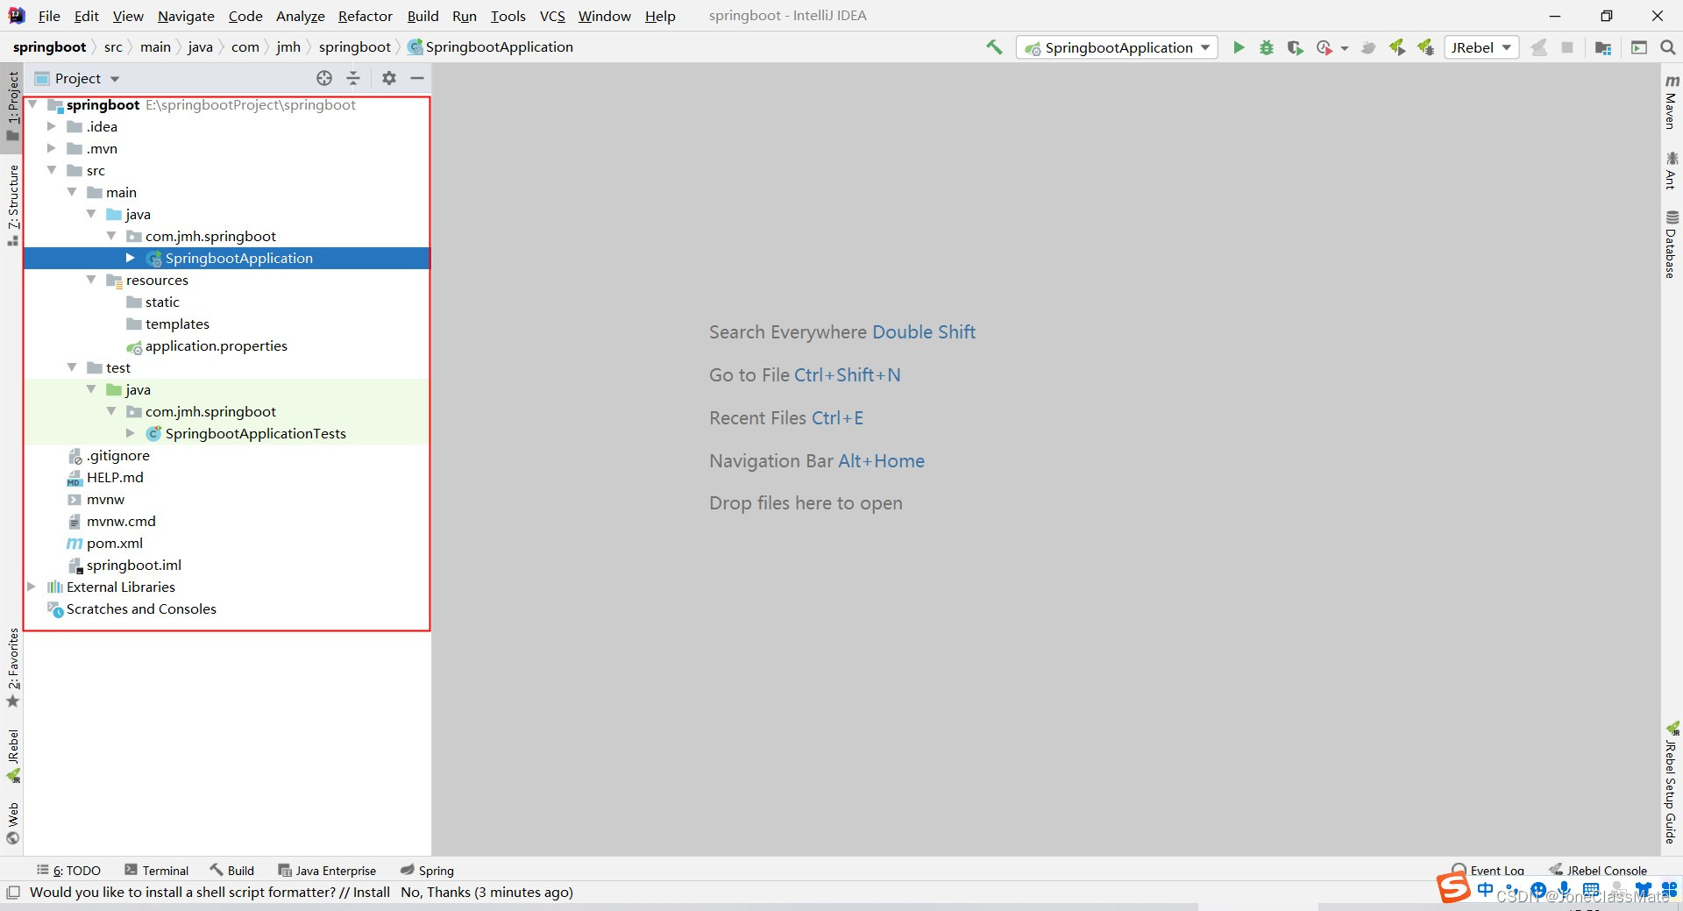The height and width of the screenshot is (911, 1683).
Task: Open Search Everywhere magnifier icon
Action: tap(1668, 47)
